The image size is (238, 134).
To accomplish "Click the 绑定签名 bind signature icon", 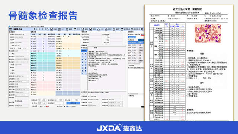I will 132,29.
